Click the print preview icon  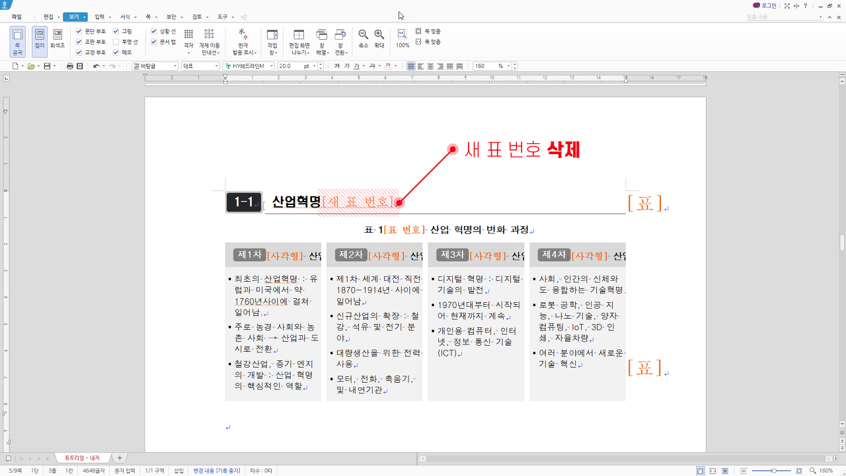pos(79,66)
